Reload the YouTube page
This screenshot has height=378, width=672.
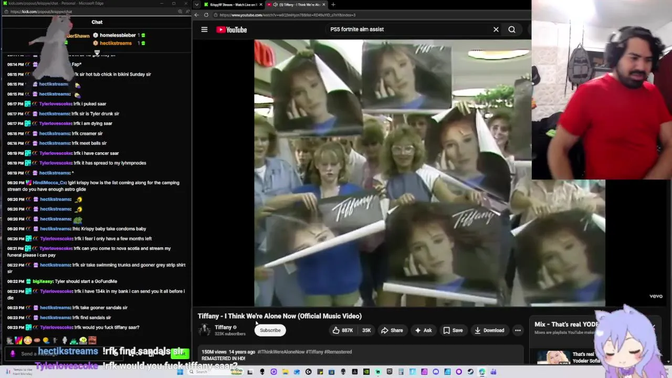pos(206,15)
